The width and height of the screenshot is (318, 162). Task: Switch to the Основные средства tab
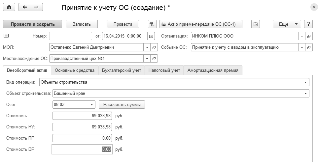pyautogui.click(x=75, y=70)
